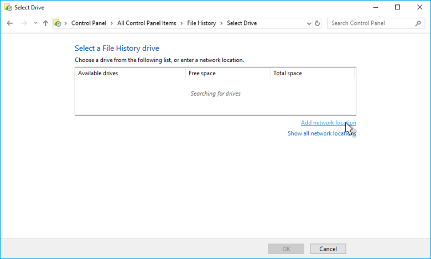This screenshot has width=431, height=259.
Task: Open the recent locations dropdown arrow
Action: pyautogui.click(x=35, y=23)
